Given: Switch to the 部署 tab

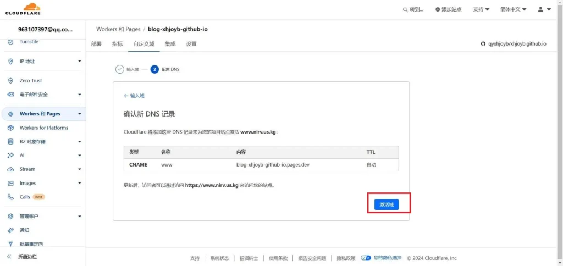Looking at the screenshot, I should pyautogui.click(x=96, y=44).
